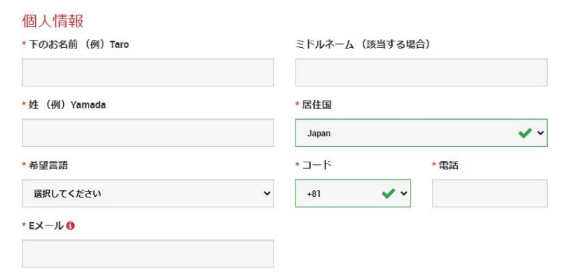Open the 希望言語 dropdown arrow
The image size is (561, 272).
coord(267,194)
